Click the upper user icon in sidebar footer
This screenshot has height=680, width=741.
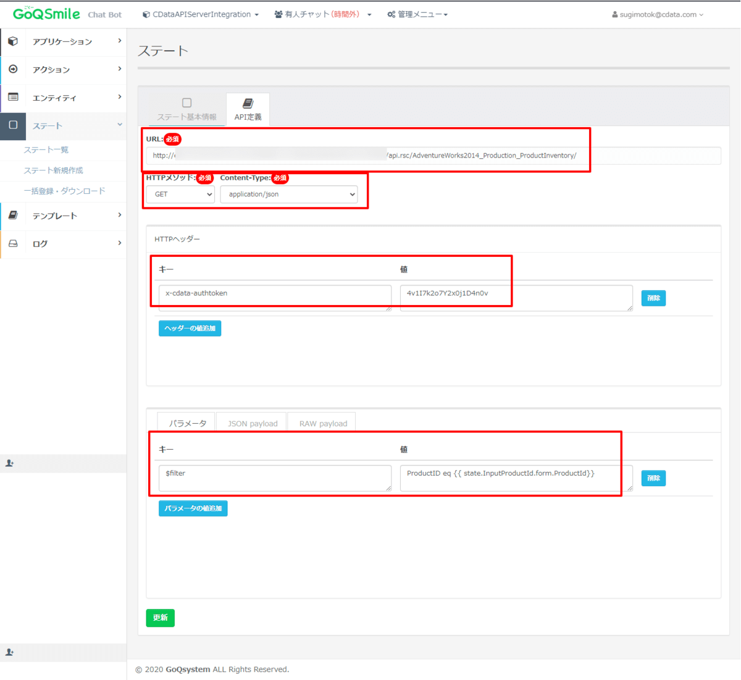[10, 463]
